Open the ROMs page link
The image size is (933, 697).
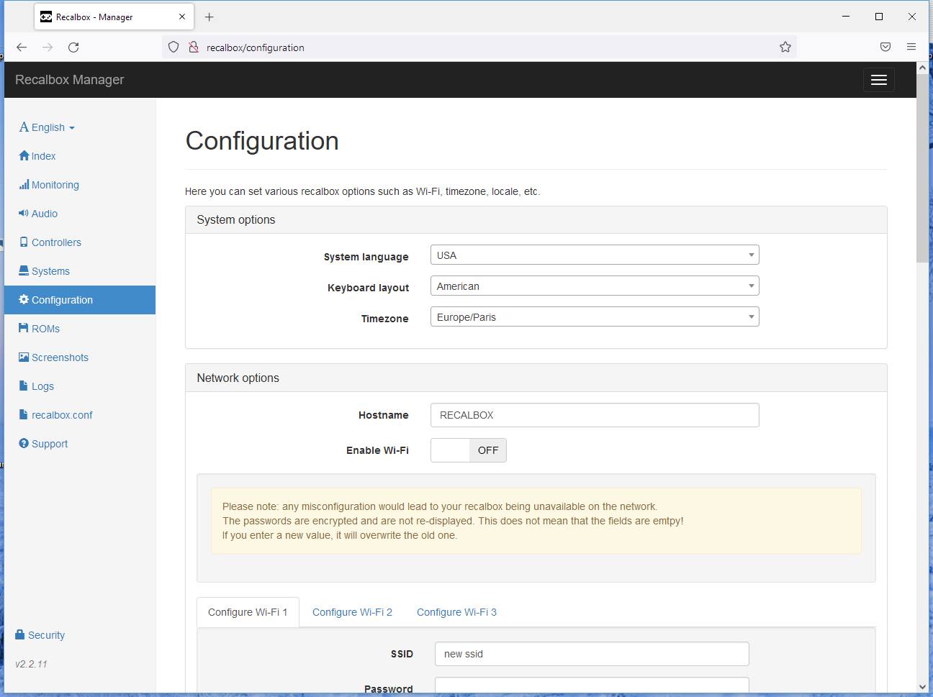[45, 329]
